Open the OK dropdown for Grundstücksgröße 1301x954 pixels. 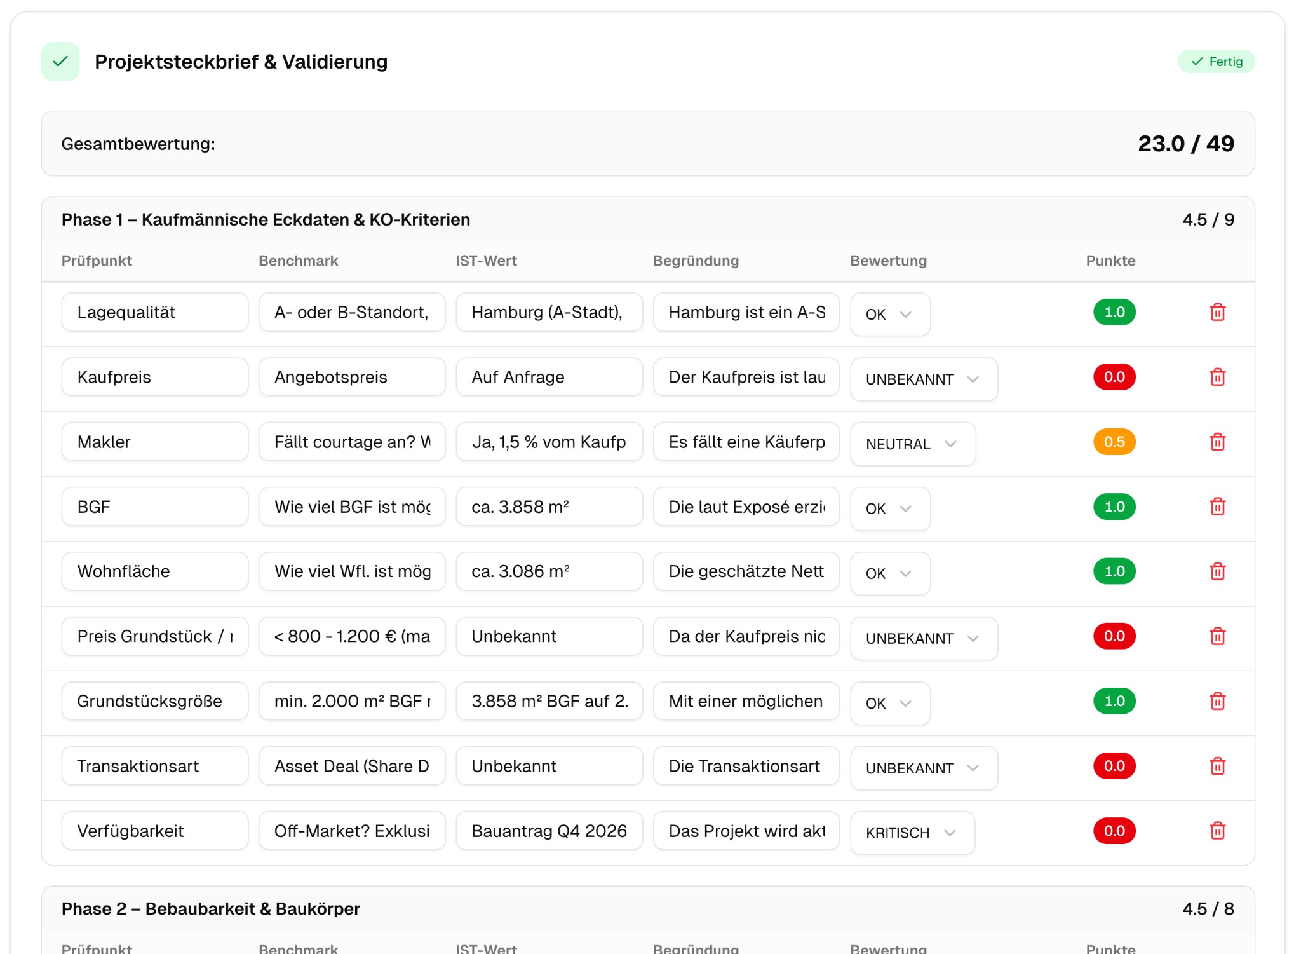[x=890, y=703]
